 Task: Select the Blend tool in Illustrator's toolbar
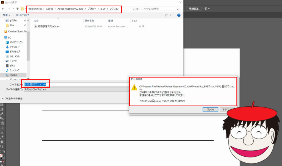[x=2, y=118]
